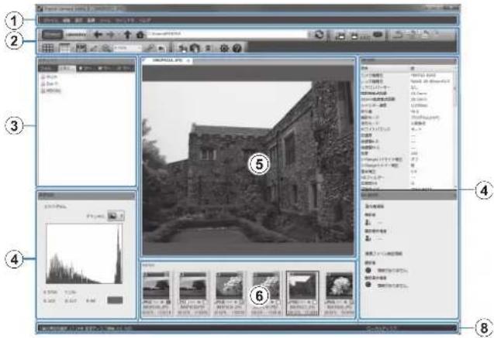Go forward with the right arrow
The height and width of the screenshot is (338, 494).
110,35
